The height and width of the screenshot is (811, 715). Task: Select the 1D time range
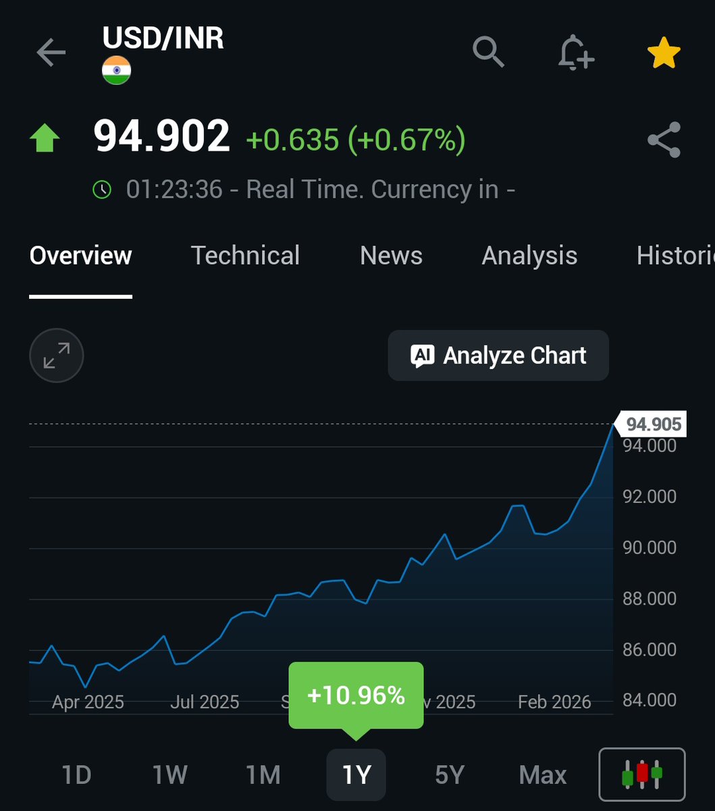[x=76, y=775]
